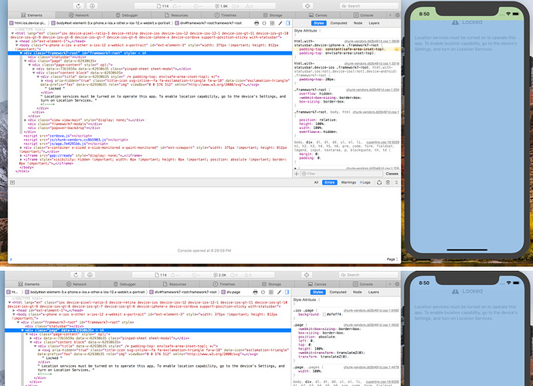Toggle the Errors console filter
This screenshot has width=533, height=386.
tap(329, 182)
